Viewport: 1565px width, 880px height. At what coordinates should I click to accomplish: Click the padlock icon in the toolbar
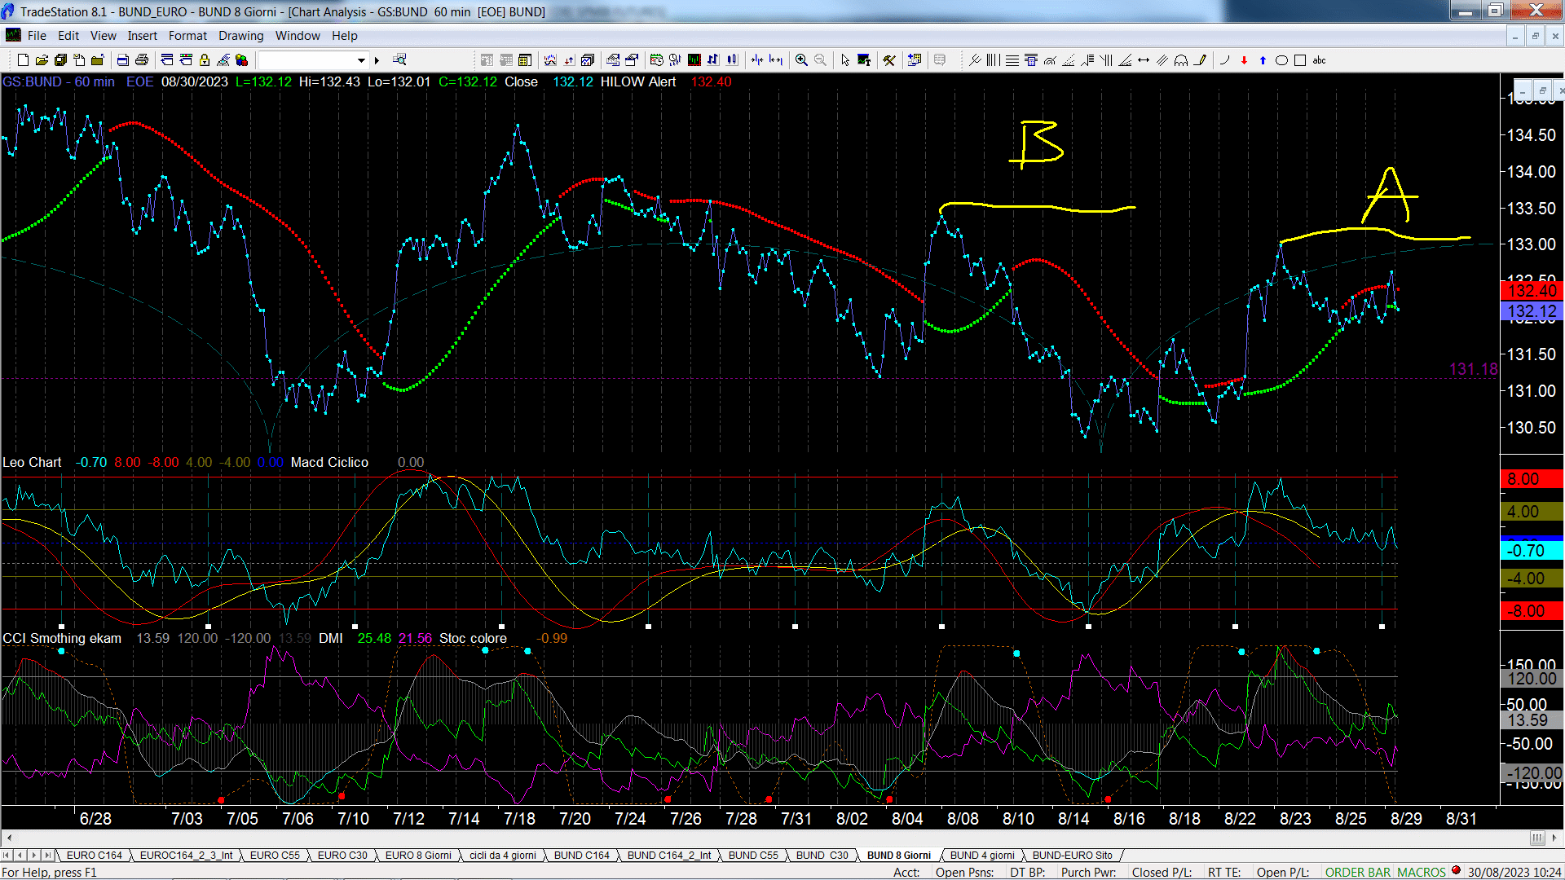205,60
